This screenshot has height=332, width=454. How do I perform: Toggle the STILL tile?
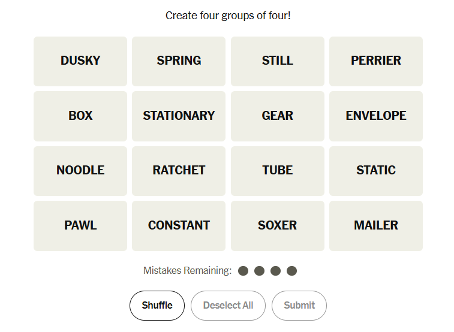coord(277,61)
